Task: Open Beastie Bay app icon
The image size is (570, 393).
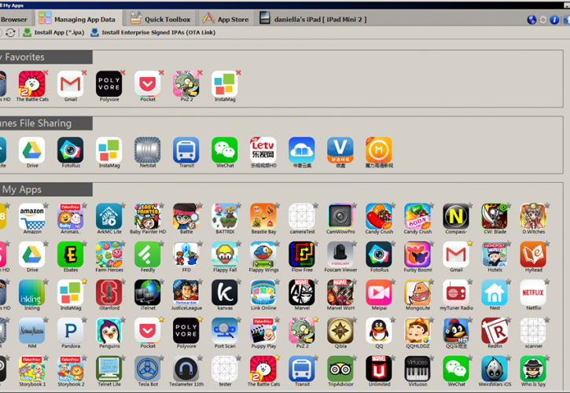Action: (x=263, y=216)
